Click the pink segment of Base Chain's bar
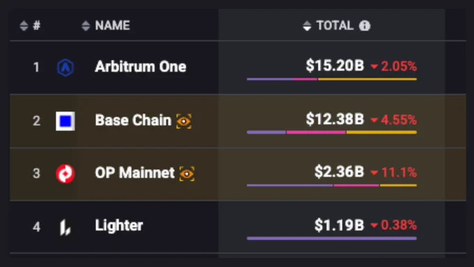 (316, 132)
